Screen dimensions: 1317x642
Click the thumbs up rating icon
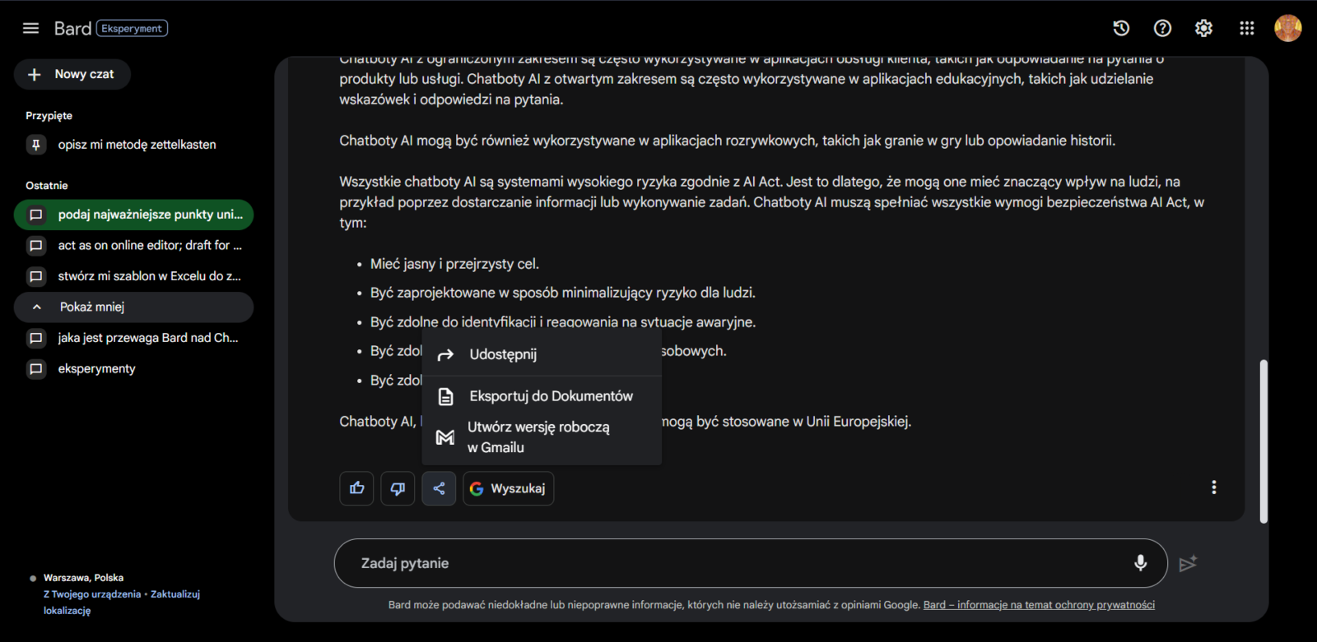(x=356, y=488)
